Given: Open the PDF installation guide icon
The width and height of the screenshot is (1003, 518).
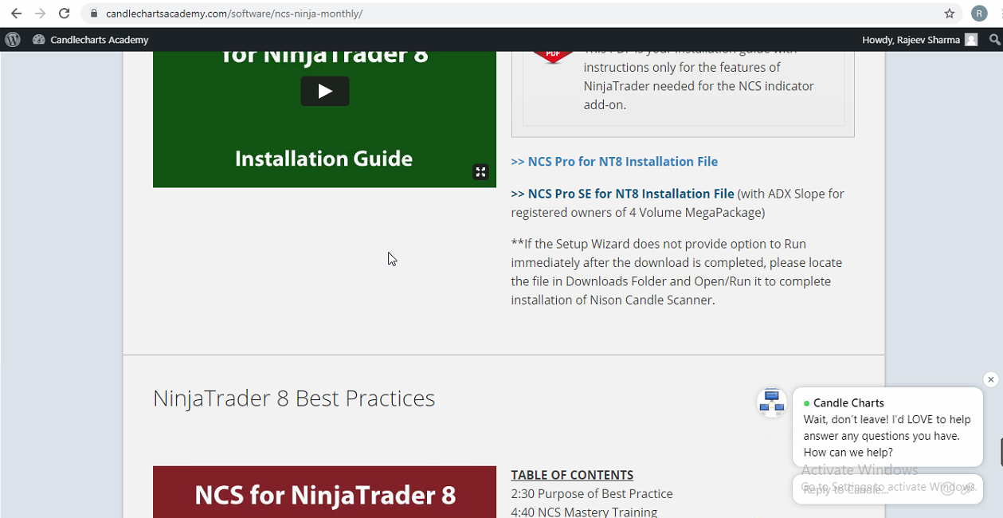Looking at the screenshot, I should click(x=553, y=57).
